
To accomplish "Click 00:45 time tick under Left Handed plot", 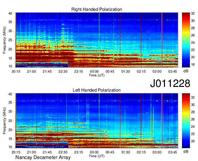I will point(110,152).
